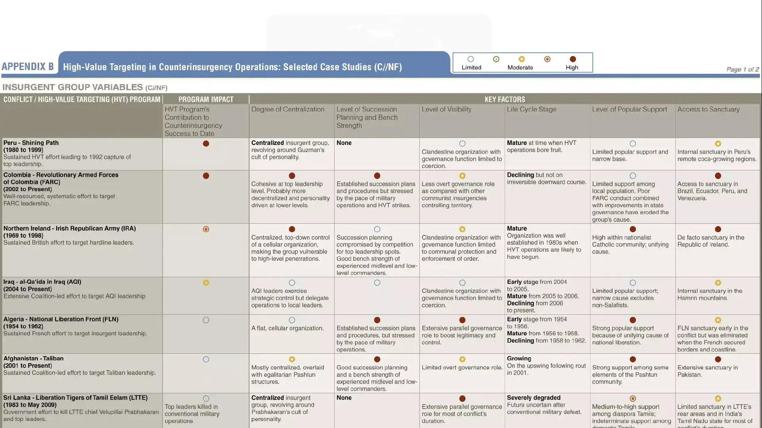
Task: Click the Afghanistan - Taliban row title
Action: 33,359
